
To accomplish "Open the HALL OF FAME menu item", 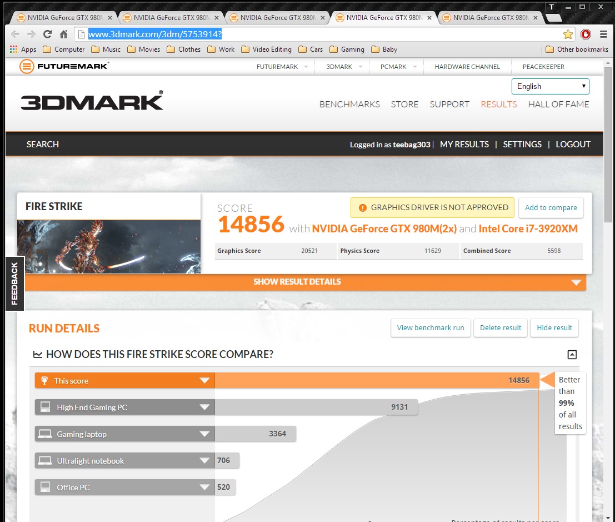I will [558, 105].
